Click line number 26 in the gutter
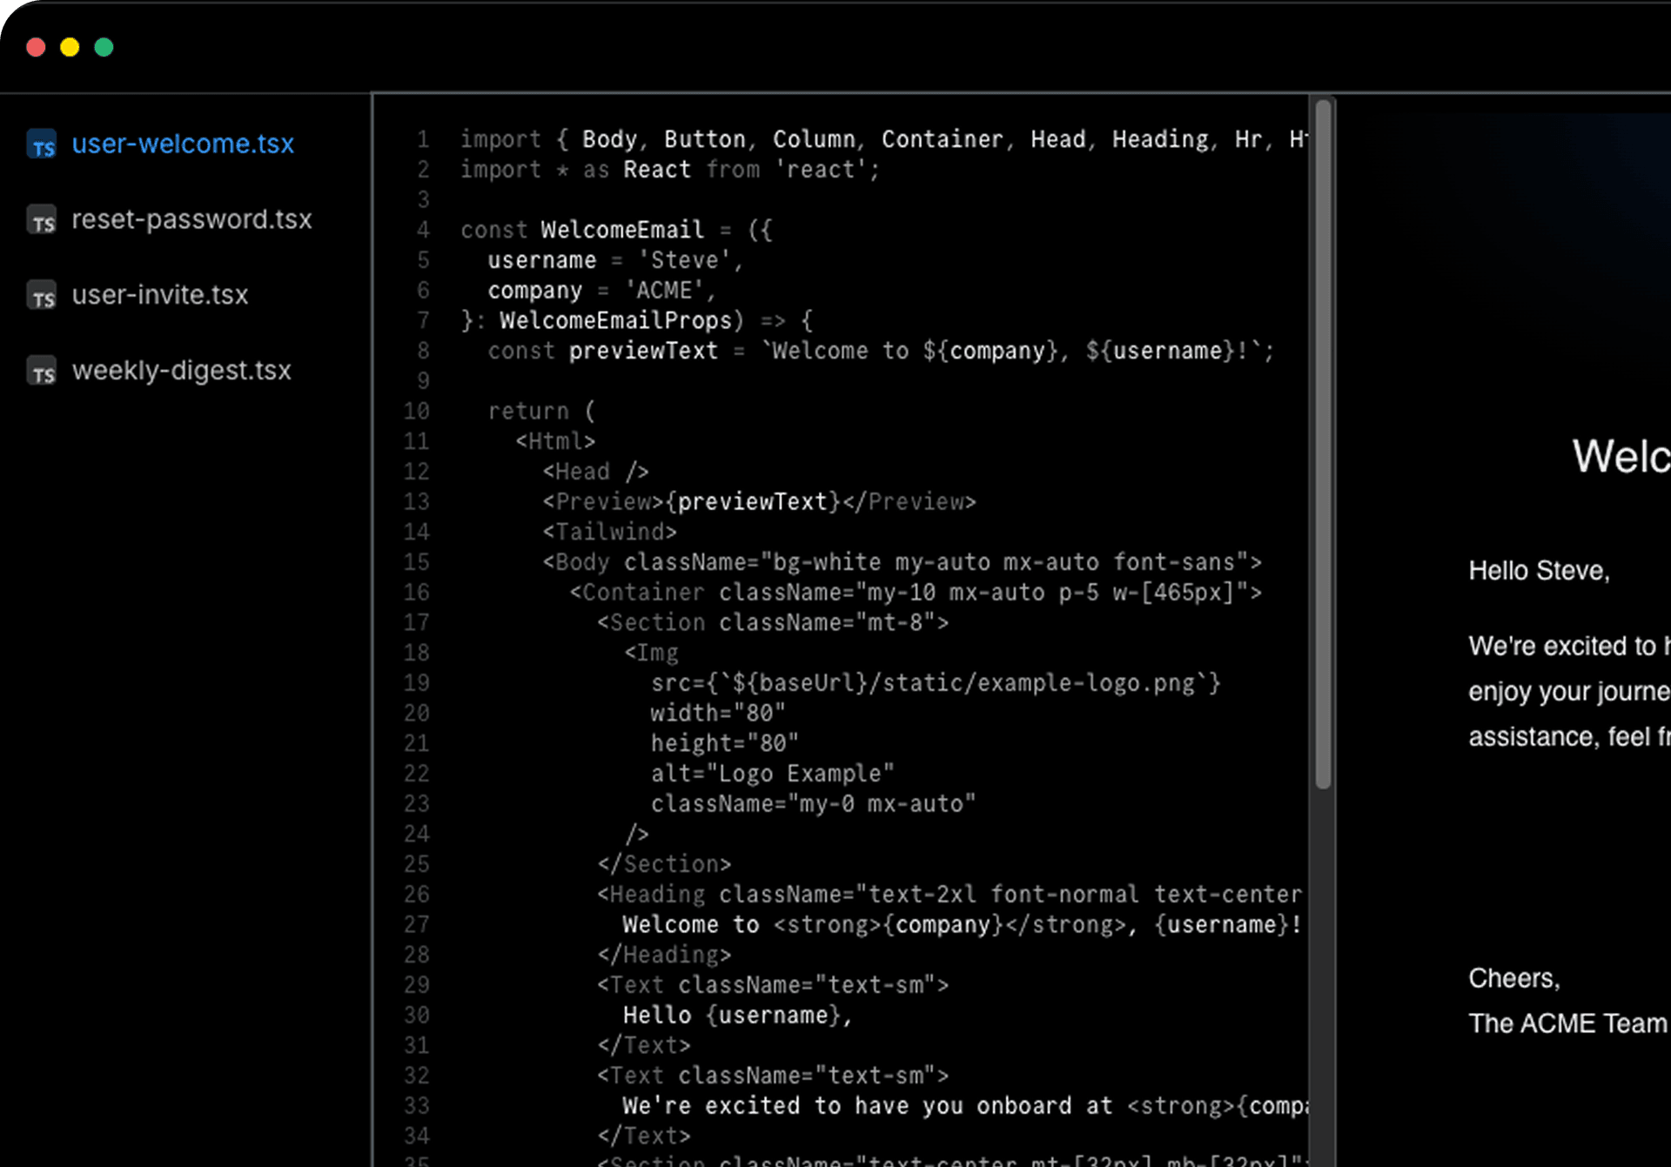Viewport: 1671px width, 1167px height. [x=416, y=894]
